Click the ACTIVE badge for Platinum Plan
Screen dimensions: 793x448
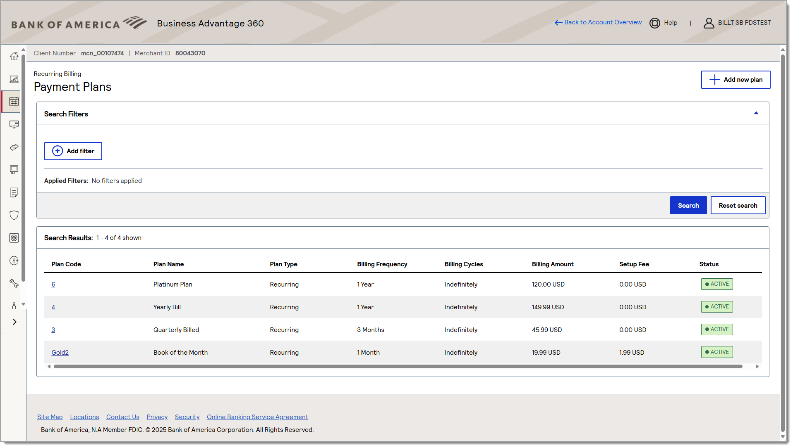(717, 284)
